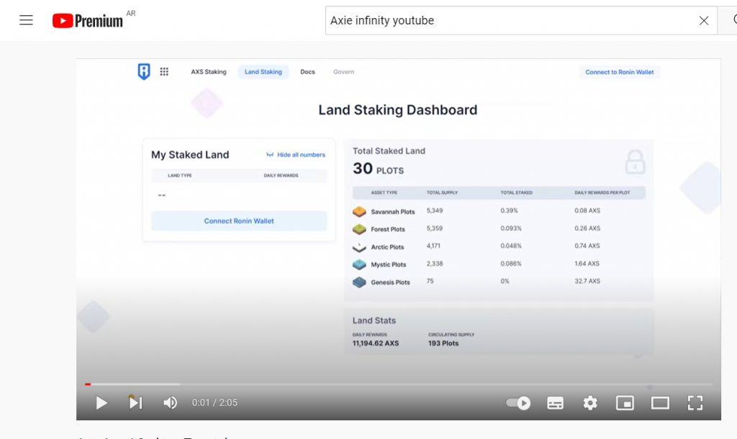The height and width of the screenshot is (439, 737).
Task: Open the player settings gear
Action: [x=590, y=403]
